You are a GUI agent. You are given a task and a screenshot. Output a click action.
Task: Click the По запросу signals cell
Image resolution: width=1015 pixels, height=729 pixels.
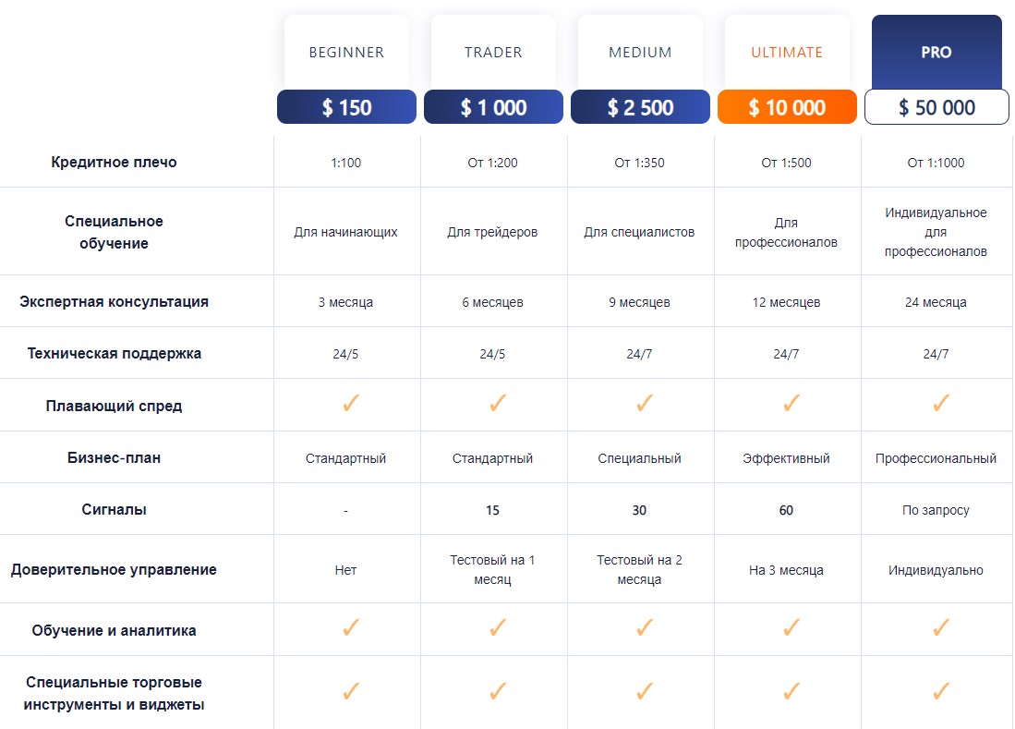(936, 510)
